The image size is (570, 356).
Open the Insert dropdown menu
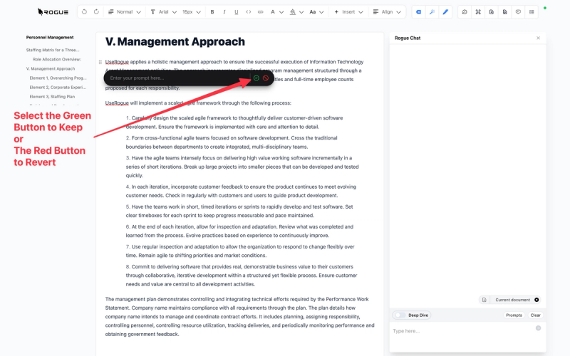(348, 12)
